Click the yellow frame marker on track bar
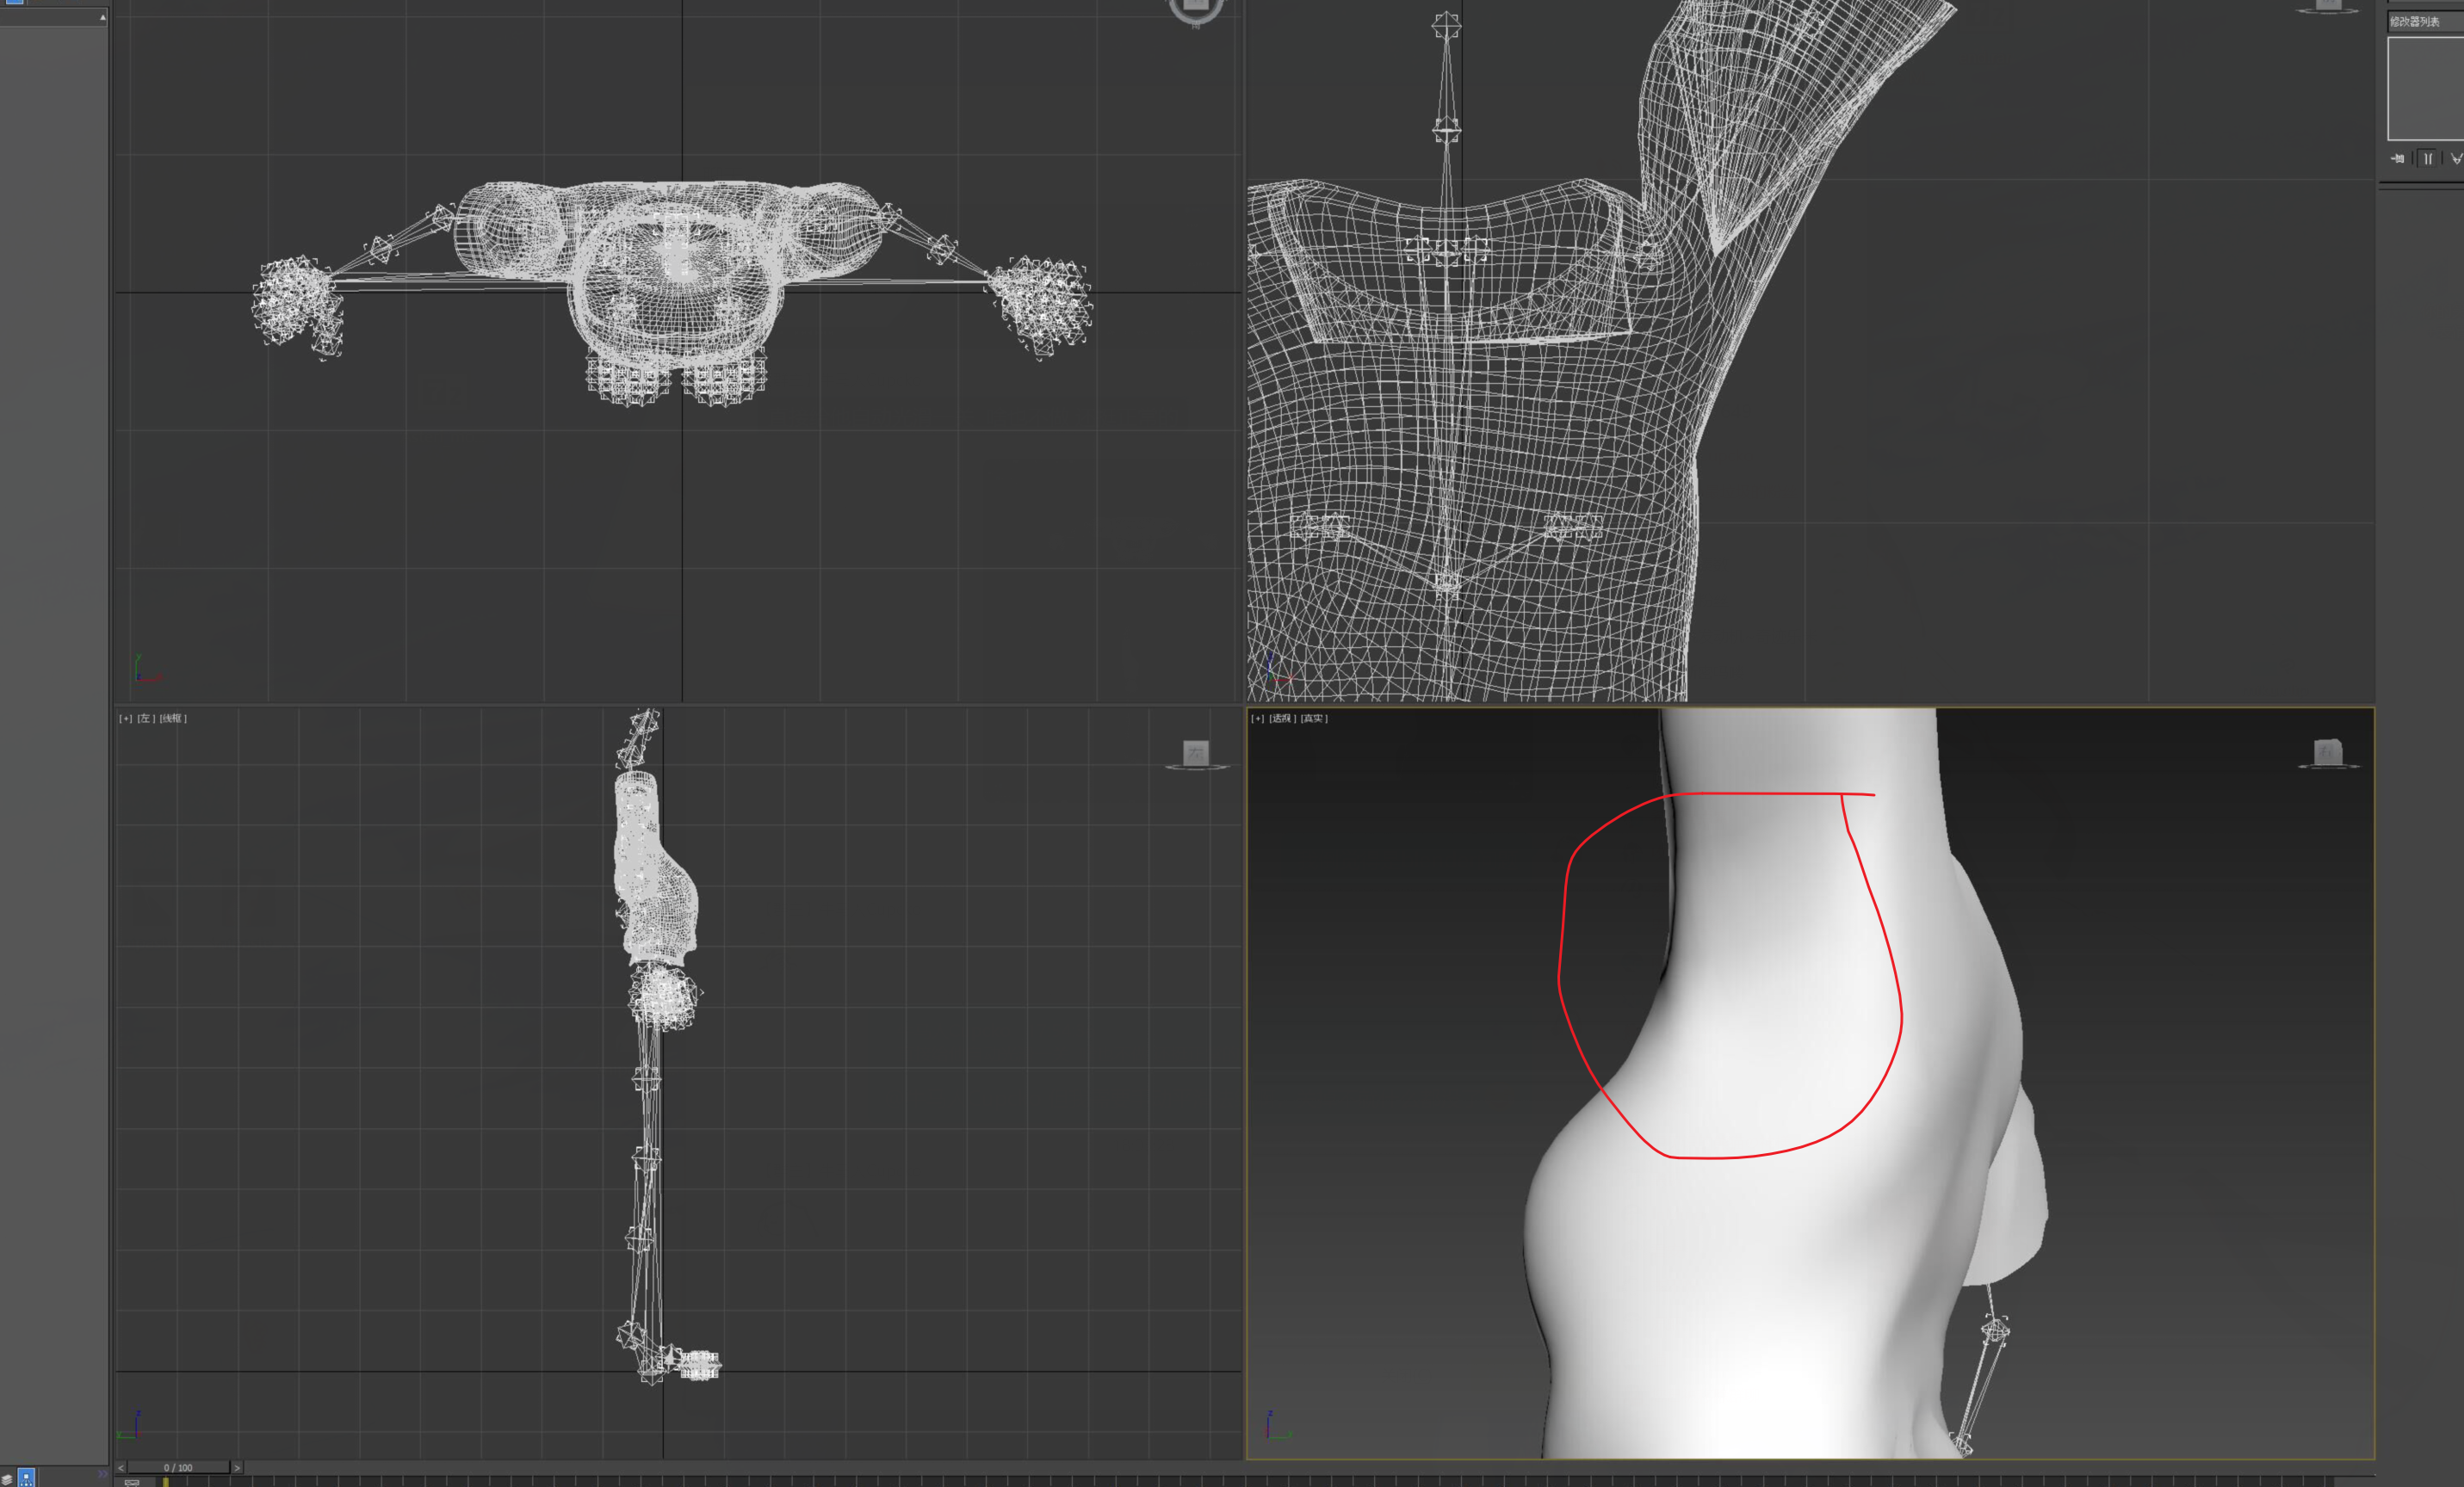This screenshot has height=1487, width=2464. [x=165, y=1482]
